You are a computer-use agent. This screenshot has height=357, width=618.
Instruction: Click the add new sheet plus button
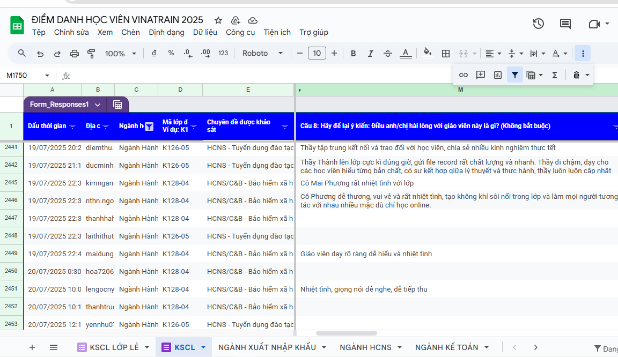coord(32,347)
